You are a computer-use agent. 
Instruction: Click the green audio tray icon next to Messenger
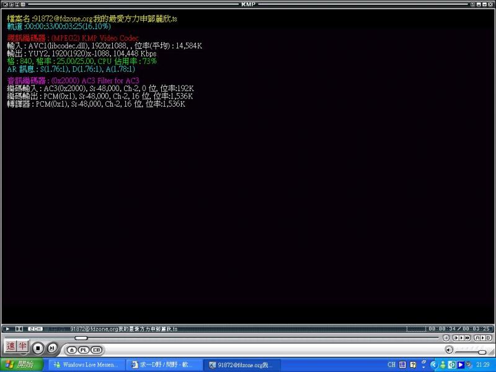[452, 365]
